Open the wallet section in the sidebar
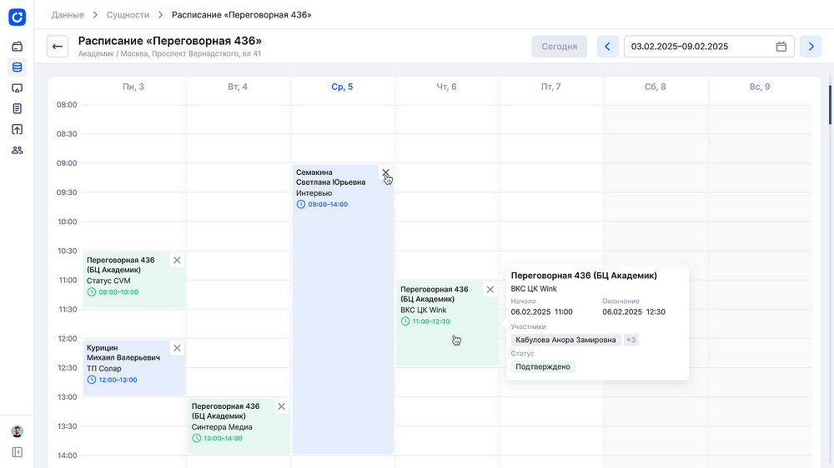Screen dimensions: 834x468 [17, 47]
